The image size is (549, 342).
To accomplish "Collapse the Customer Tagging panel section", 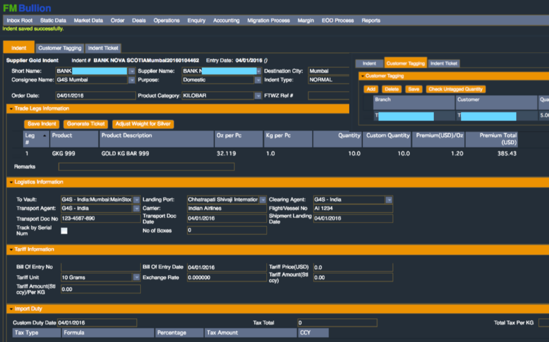I will tap(362, 76).
